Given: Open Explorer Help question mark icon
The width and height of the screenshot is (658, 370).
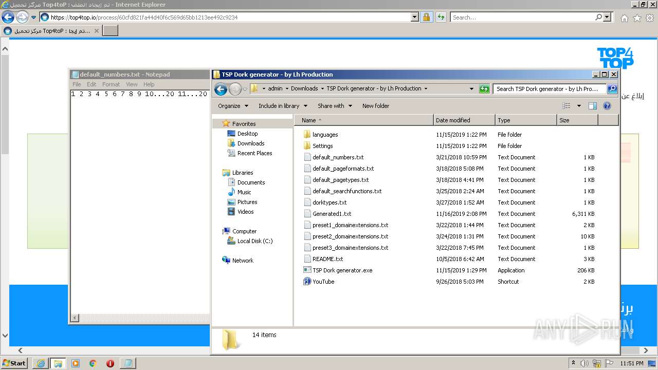Looking at the screenshot, I should pyautogui.click(x=607, y=106).
